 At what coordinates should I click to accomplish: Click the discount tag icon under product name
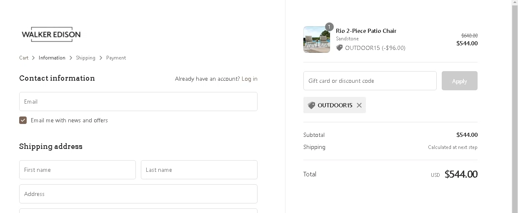pyautogui.click(x=339, y=48)
